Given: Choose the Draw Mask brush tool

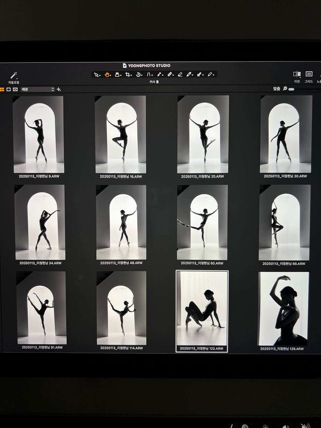Looking at the screenshot, I should pos(159,75).
